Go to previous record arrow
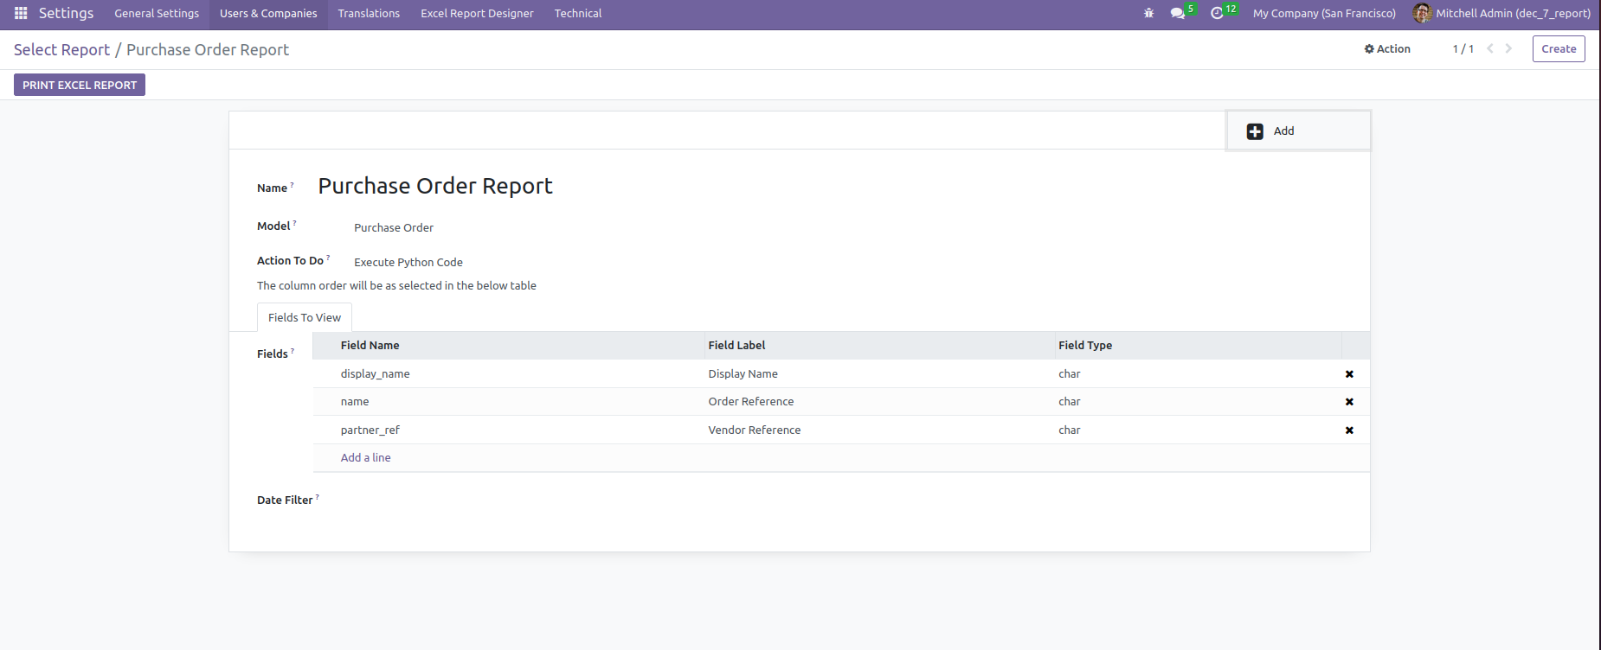Viewport: 1601px width, 650px height. click(1489, 48)
